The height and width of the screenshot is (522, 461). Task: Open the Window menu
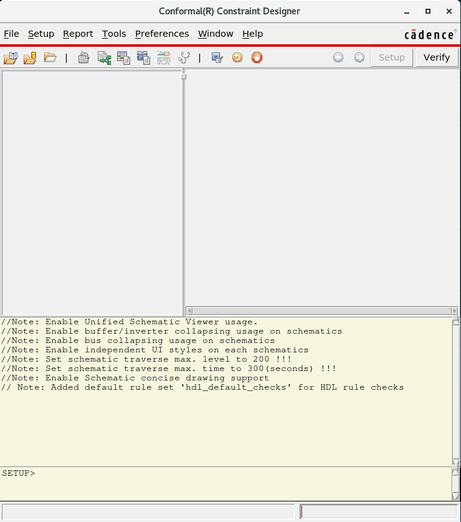coord(216,34)
